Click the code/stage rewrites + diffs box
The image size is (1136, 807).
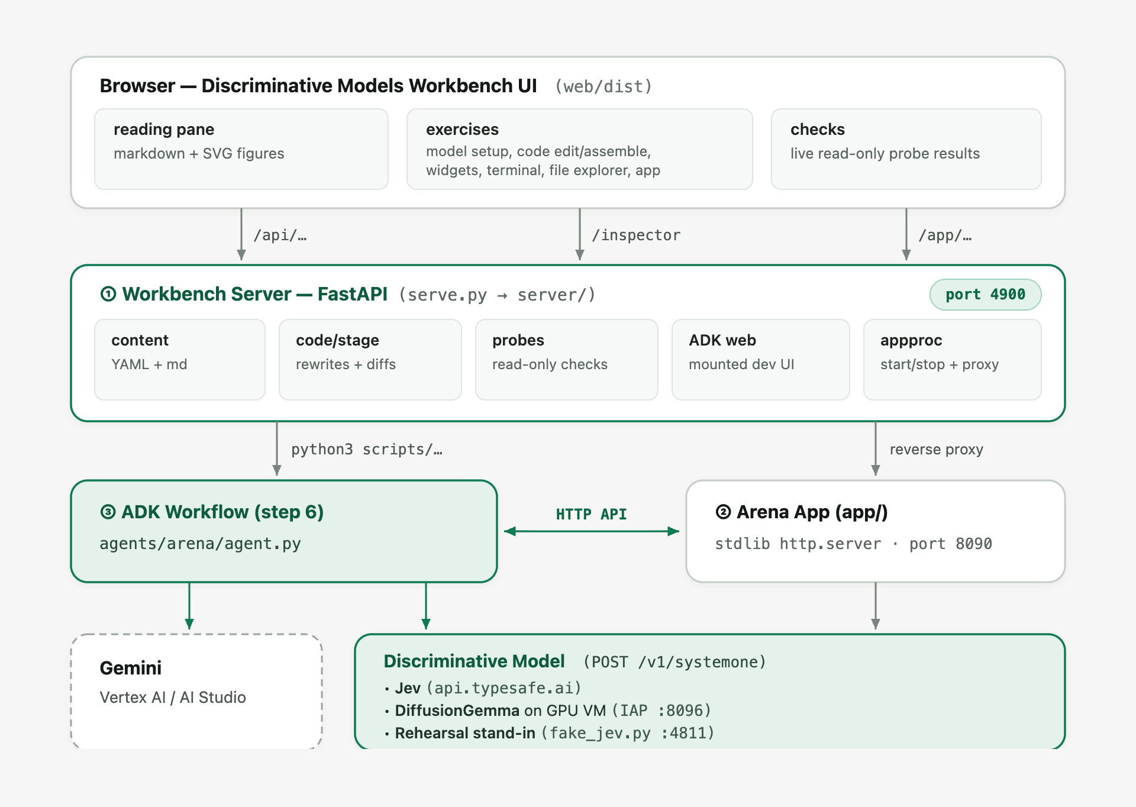point(370,360)
